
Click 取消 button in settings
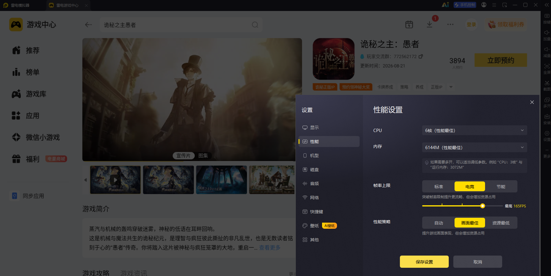(x=478, y=262)
